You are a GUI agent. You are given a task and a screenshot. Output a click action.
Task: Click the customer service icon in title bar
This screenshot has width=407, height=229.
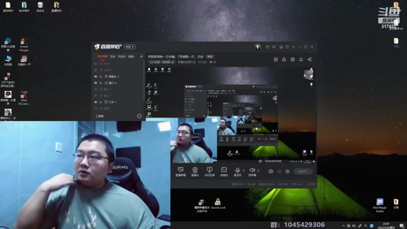point(281,47)
